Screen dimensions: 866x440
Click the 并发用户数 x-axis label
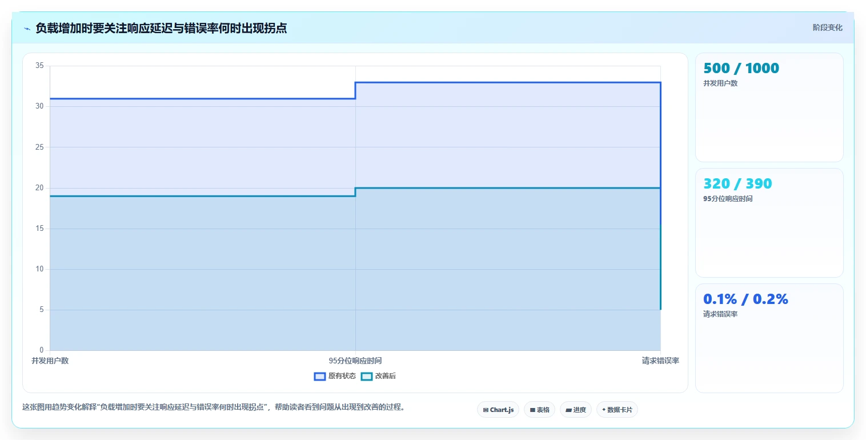click(50, 361)
